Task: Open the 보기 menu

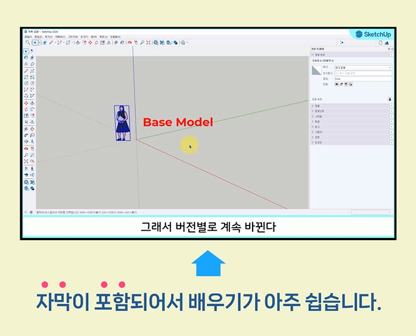Action: [x=49, y=37]
